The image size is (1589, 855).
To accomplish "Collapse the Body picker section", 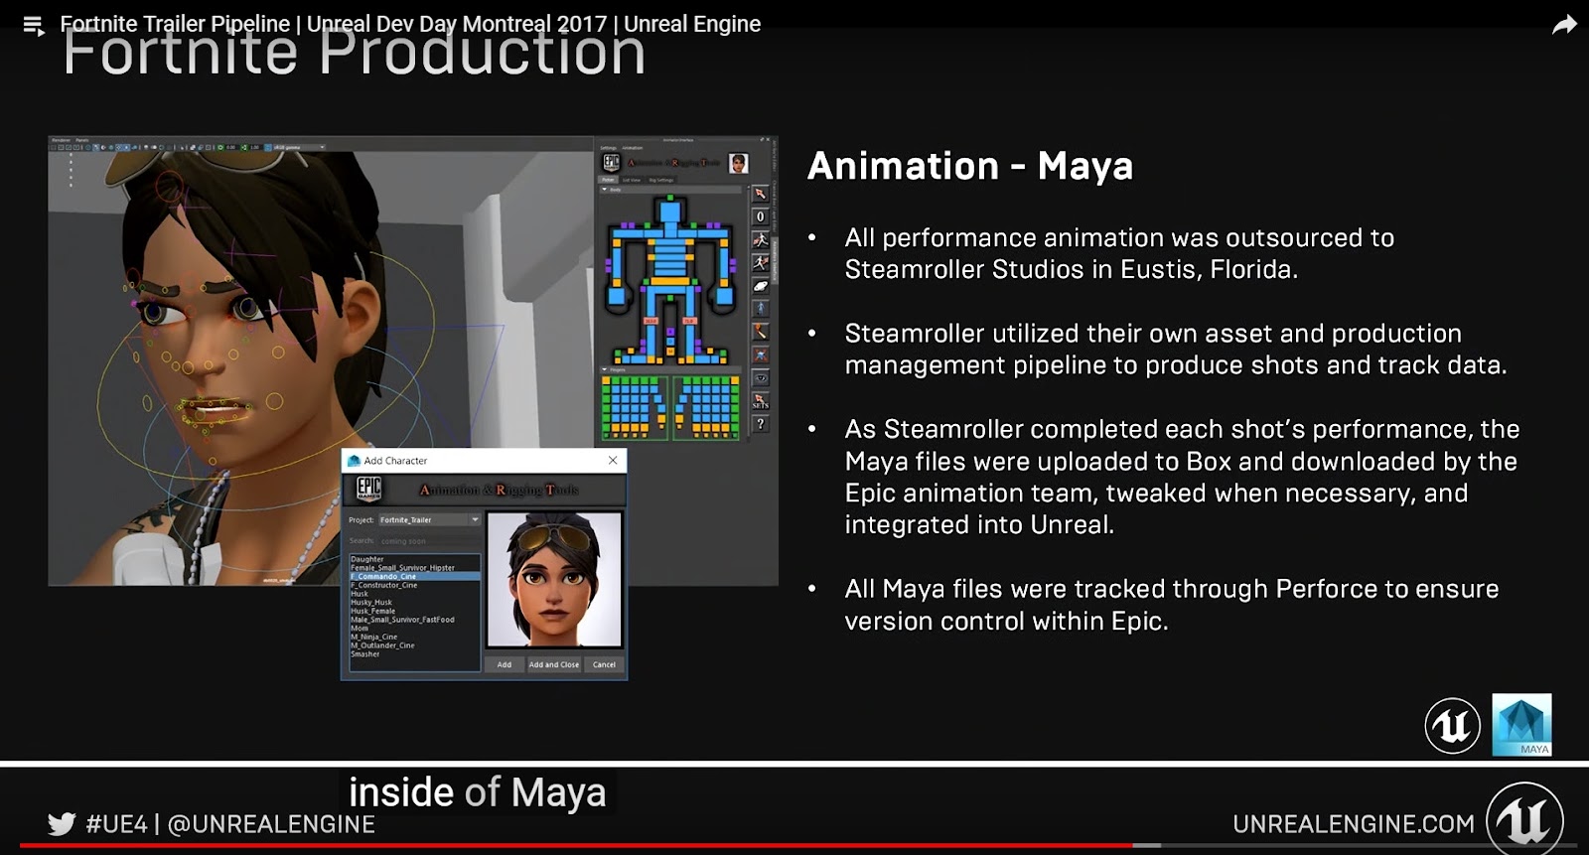I will (x=604, y=190).
